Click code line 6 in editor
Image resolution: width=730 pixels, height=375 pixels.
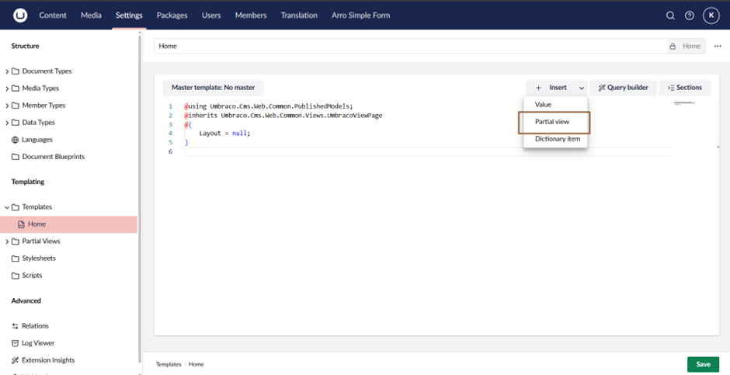click(x=428, y=151)
